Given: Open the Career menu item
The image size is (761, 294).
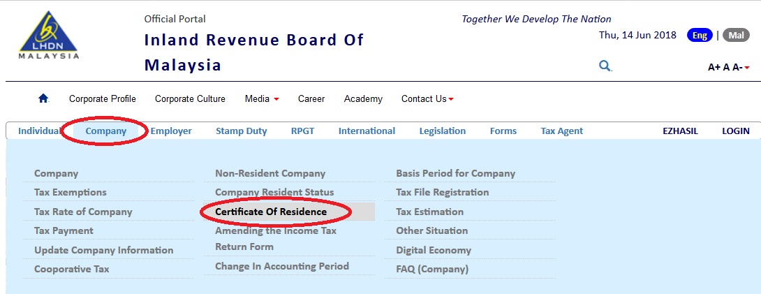Looking at the screenshot, I should (x=311, y=98).
